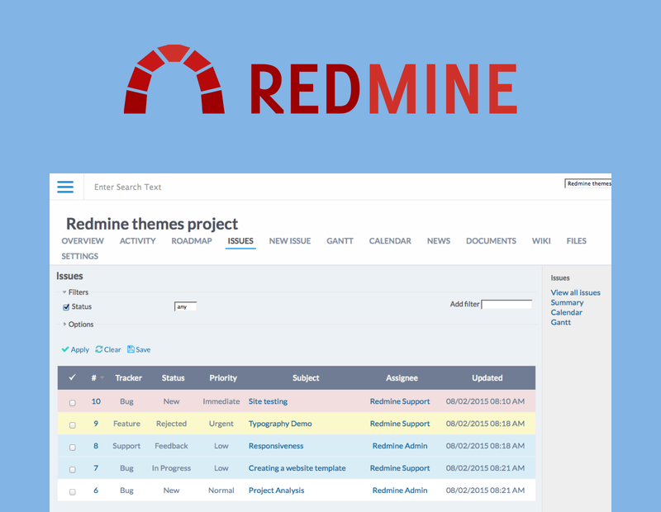This screenshot has height=512, width=661.
Task: Go to the ACTIVITY tab
Action: [137, 240]
